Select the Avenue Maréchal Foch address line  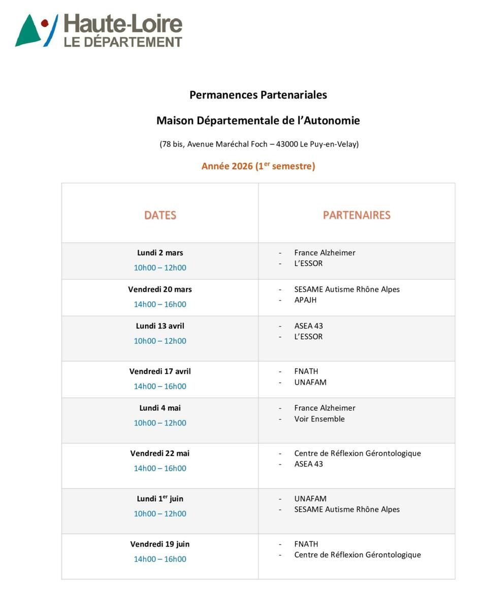pyautogui.click(x=259, y=144)
